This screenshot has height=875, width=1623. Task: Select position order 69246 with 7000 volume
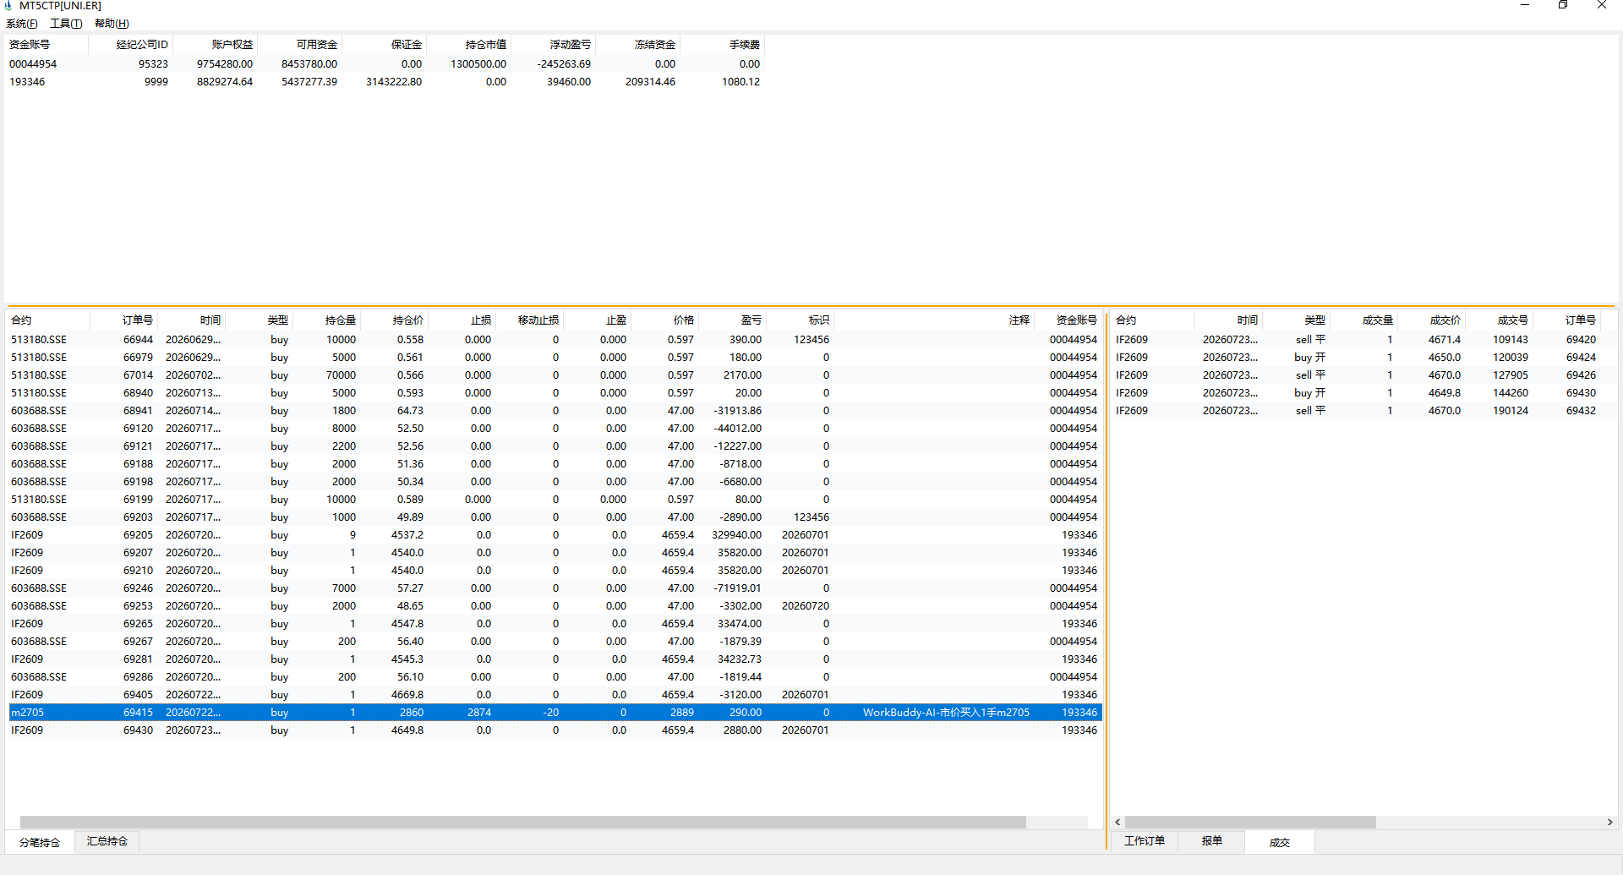coord(555,588)
